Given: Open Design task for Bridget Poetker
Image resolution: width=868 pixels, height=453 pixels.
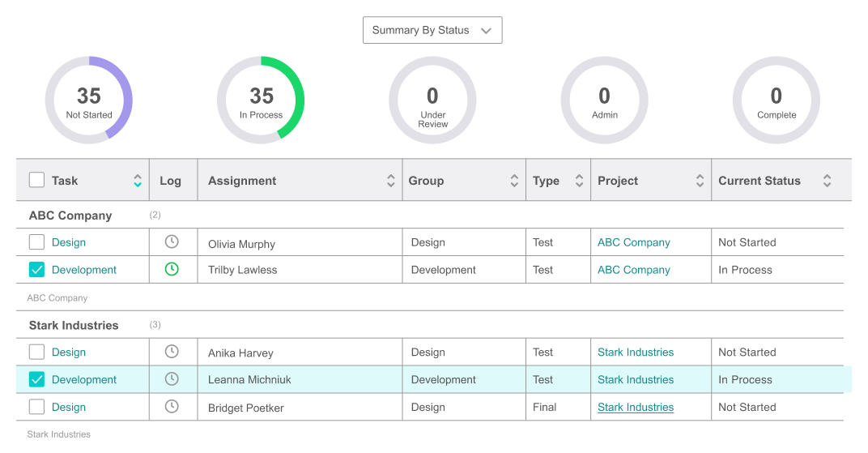Looking at the screenshot, I should pos(69,407).
